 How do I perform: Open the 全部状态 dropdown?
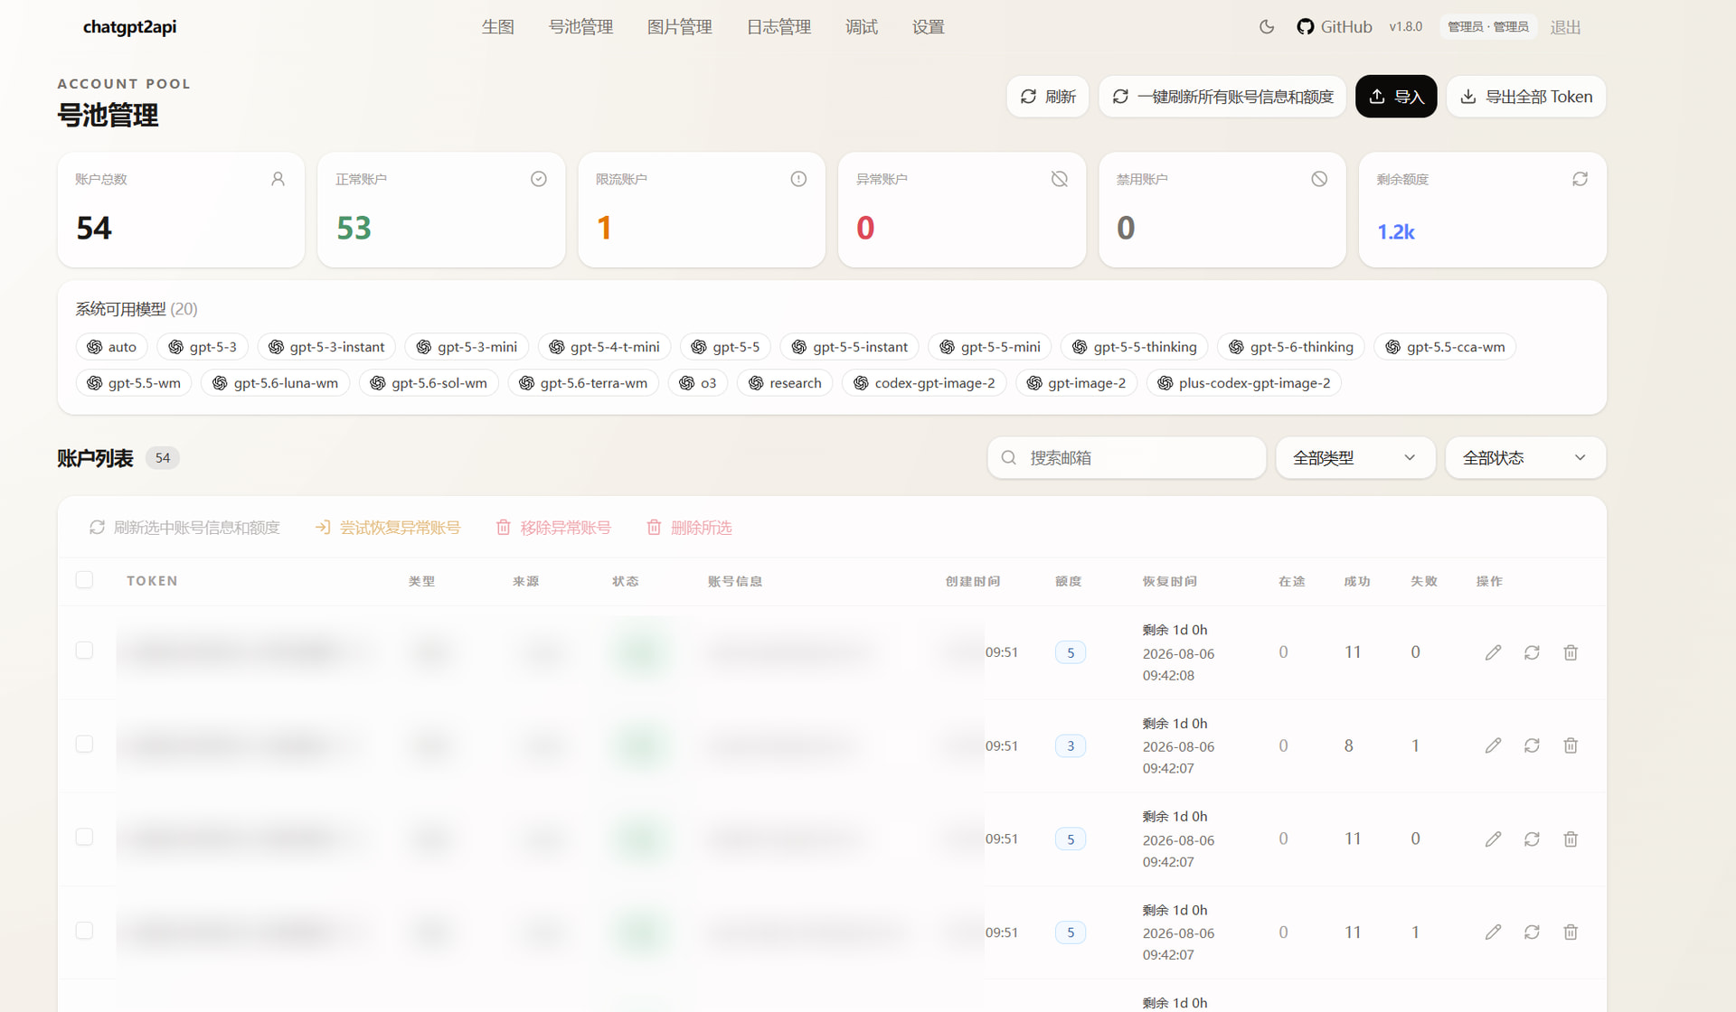[1525, 458]
